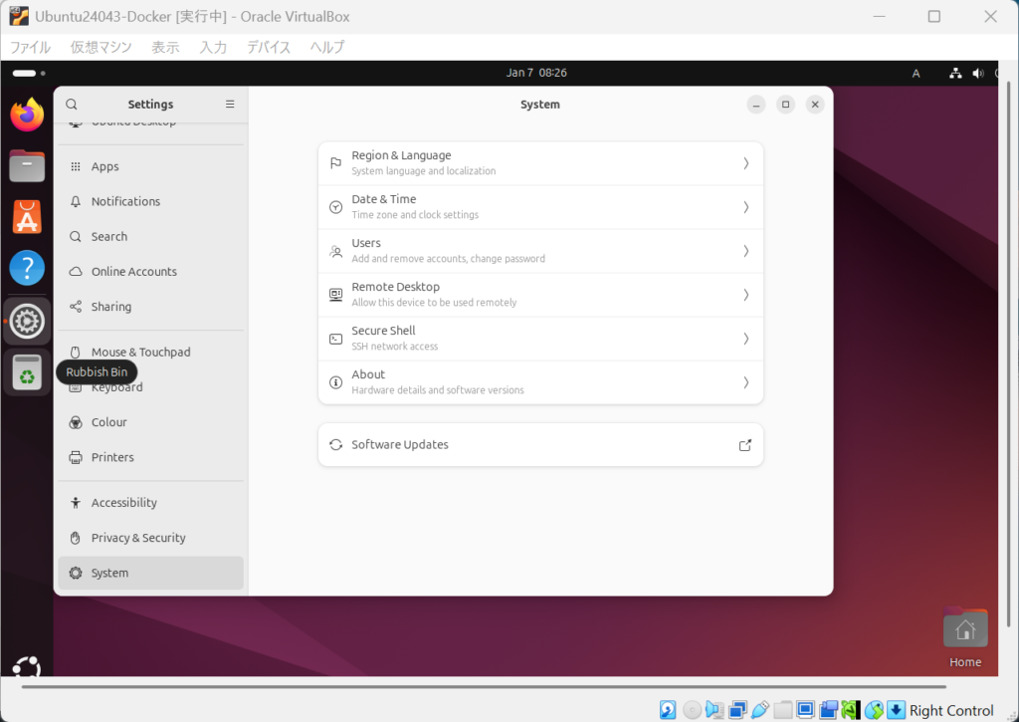1019x722 pixels.
Task: Expand the Date & Time row chevron
Action: 745,207
